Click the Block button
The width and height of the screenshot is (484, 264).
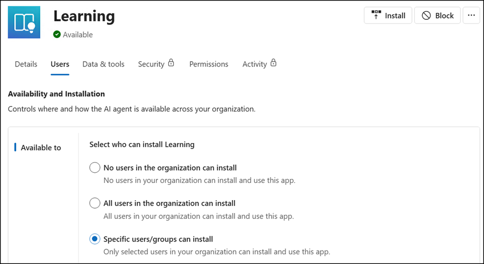point(437,16)
